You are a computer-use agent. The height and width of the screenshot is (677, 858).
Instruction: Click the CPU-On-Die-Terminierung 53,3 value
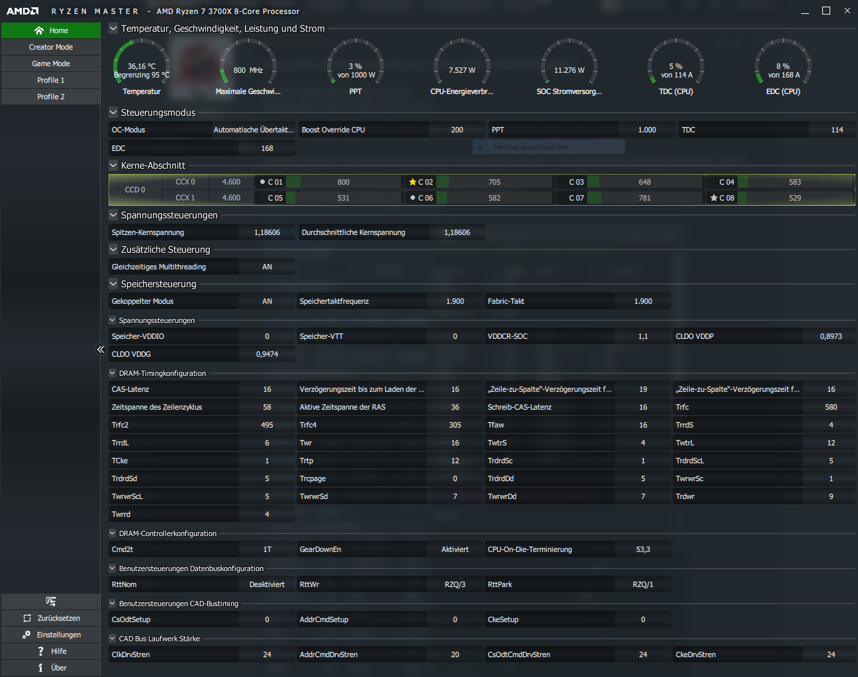pyautogui.click(x=643, y=549)
